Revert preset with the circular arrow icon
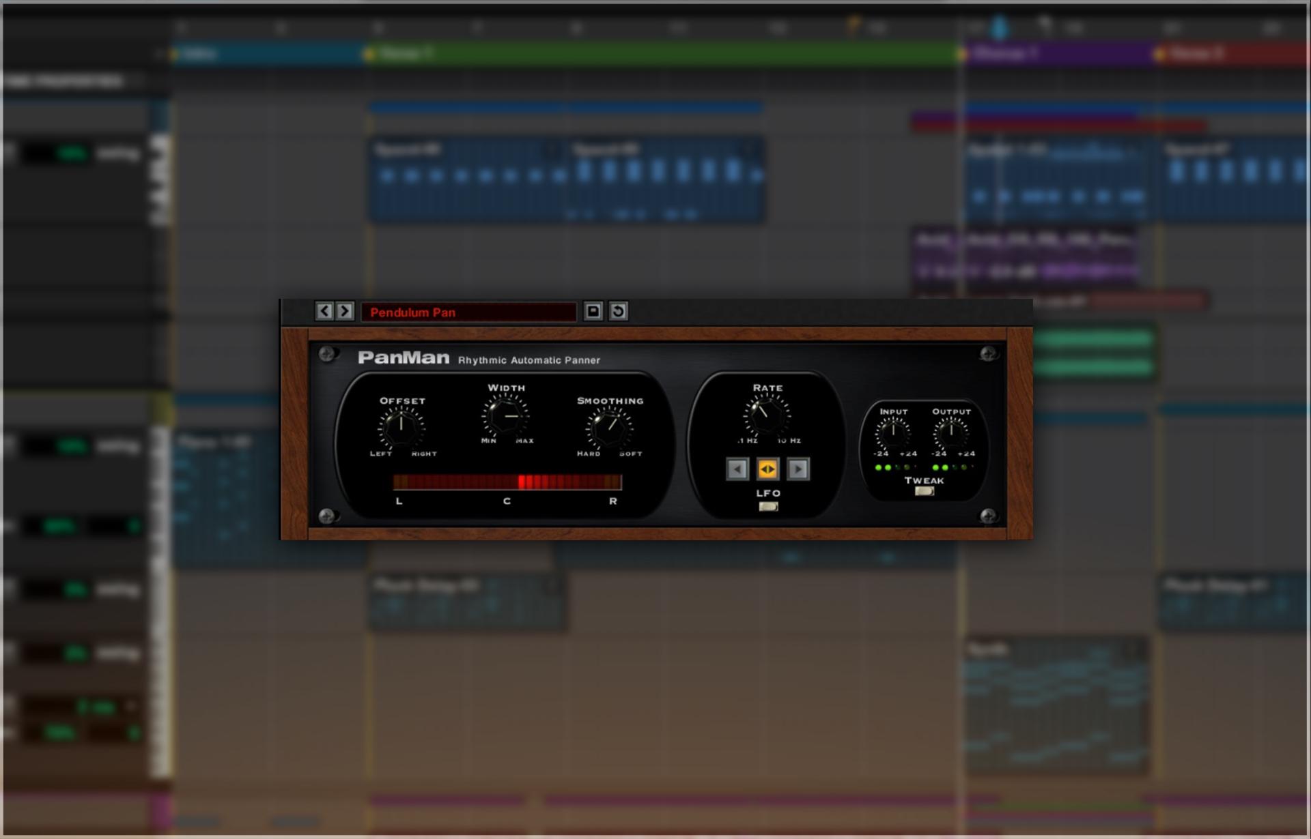 [x=618, y=311]
